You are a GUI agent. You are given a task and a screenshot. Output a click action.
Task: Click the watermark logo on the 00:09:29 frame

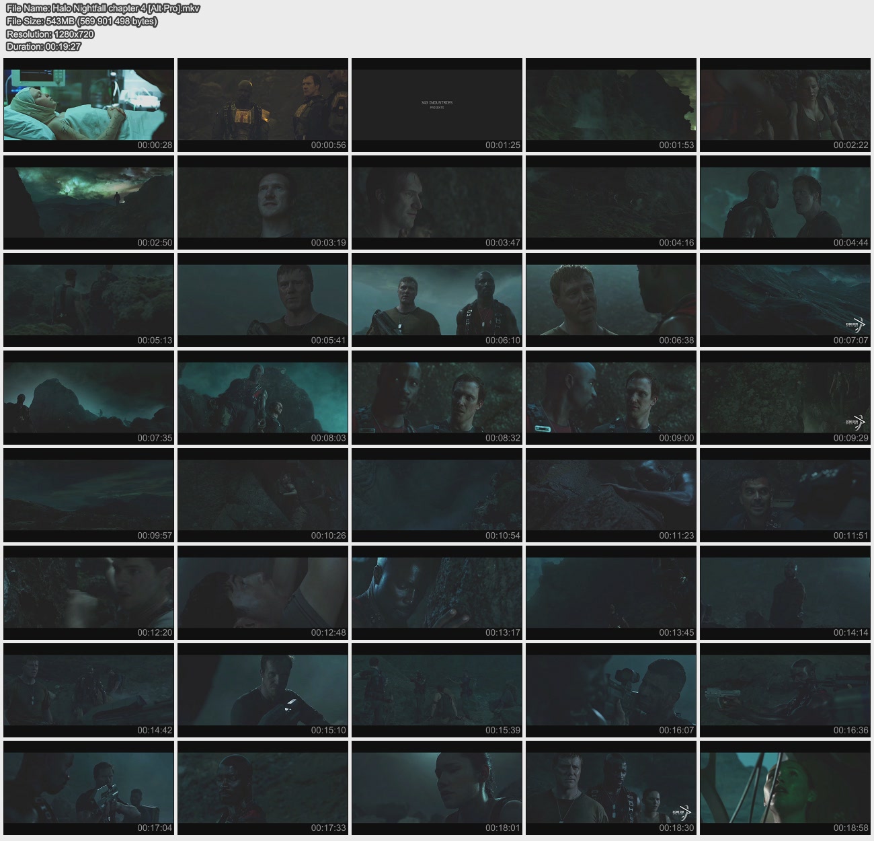855,422
